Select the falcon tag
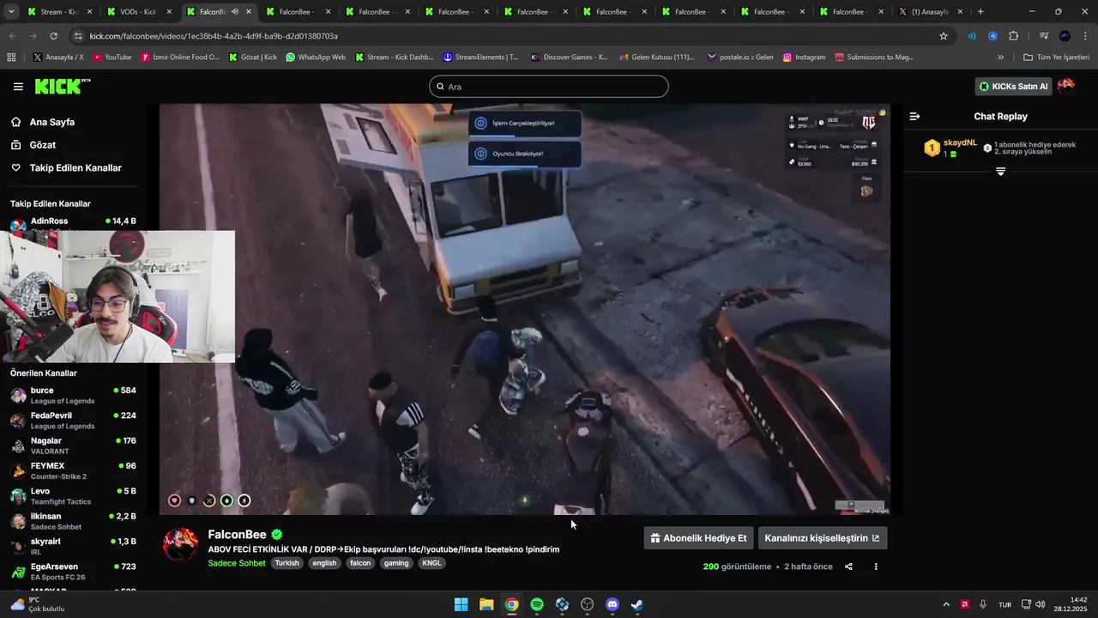 pos(360,563)
